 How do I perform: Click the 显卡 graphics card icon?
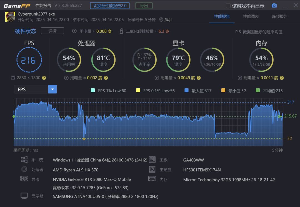[x=24, y=179]
